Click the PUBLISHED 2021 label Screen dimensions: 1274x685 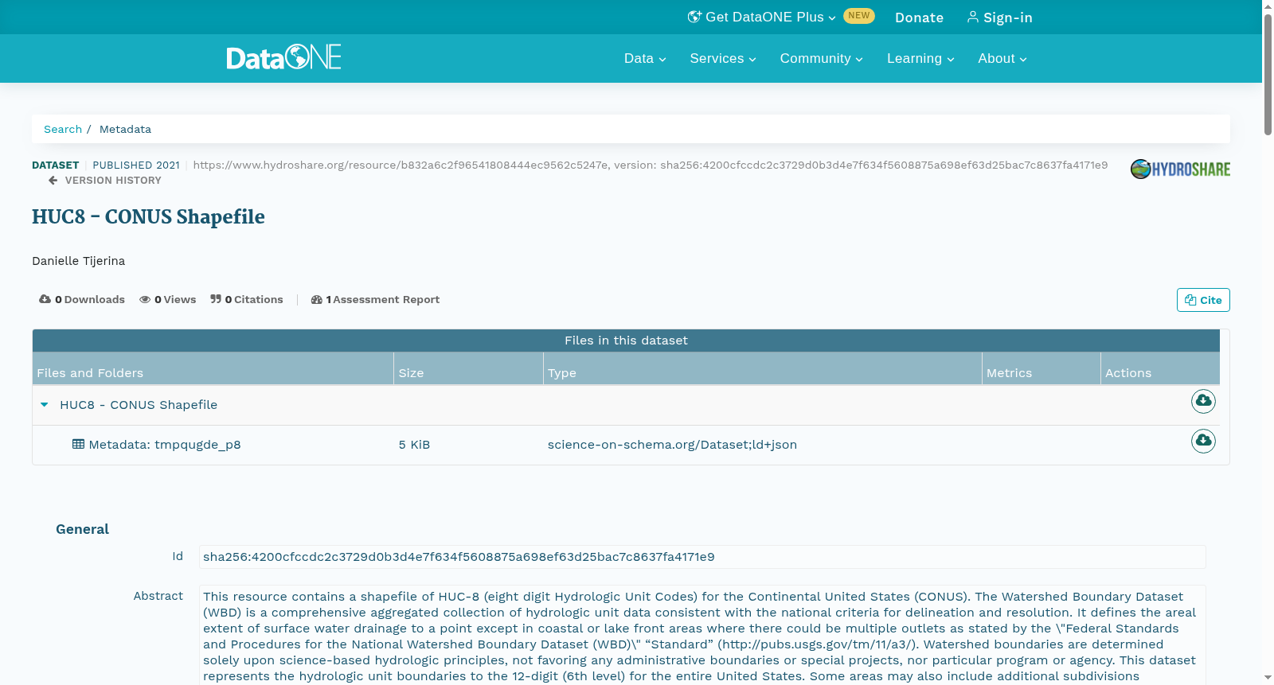pyautogui.click(x=136, y=165)
